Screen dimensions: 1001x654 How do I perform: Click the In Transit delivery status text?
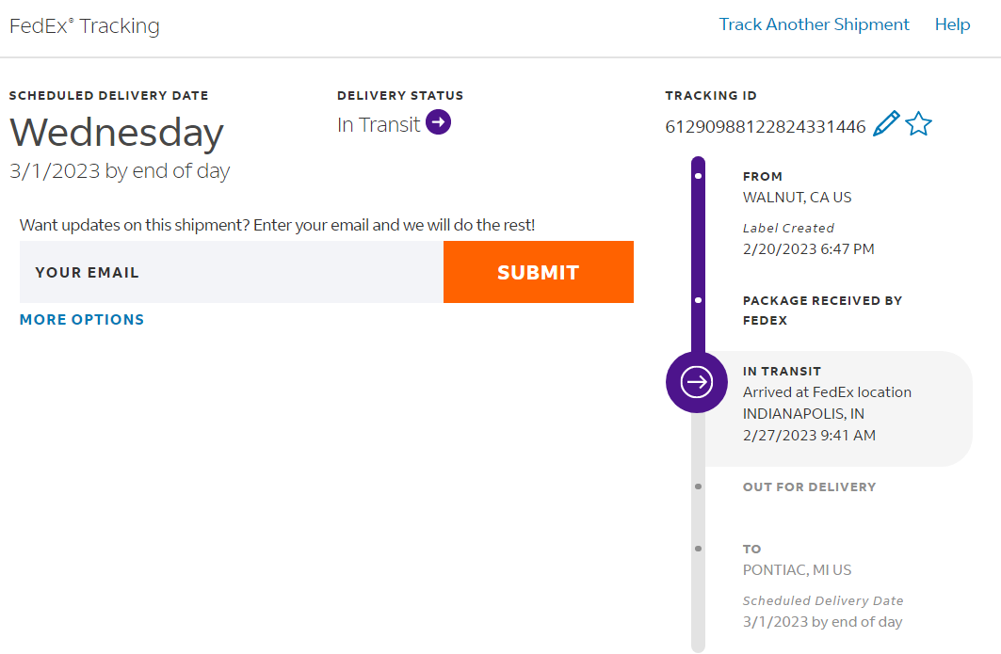point(379,124)
